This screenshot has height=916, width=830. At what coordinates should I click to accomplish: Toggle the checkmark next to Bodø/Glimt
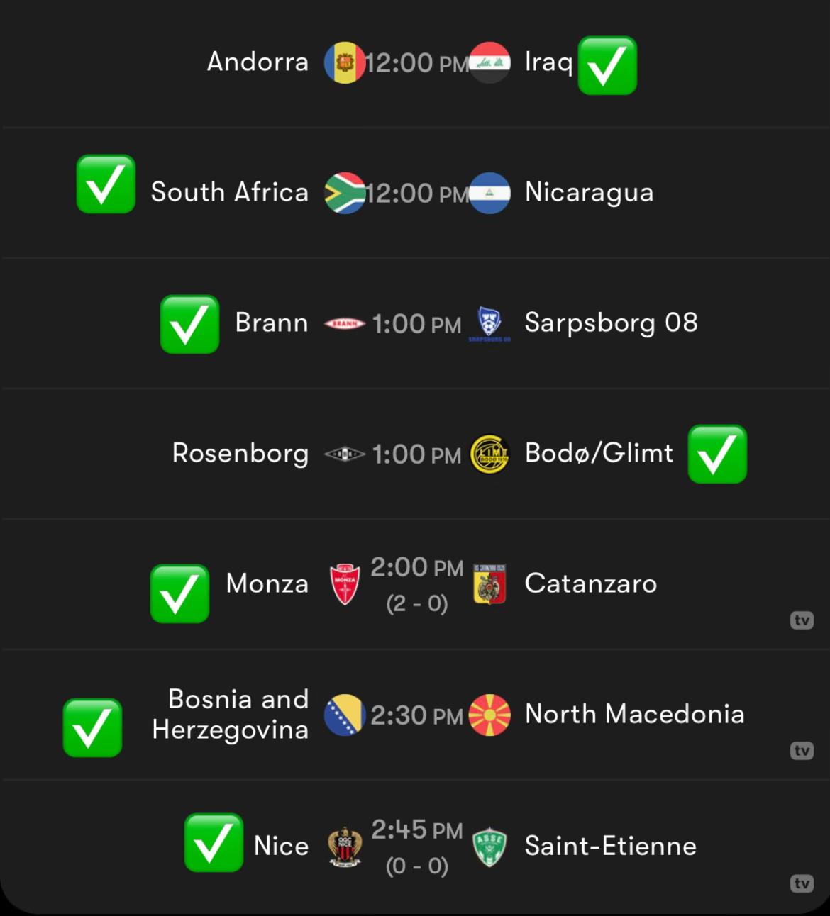(717, 454)
